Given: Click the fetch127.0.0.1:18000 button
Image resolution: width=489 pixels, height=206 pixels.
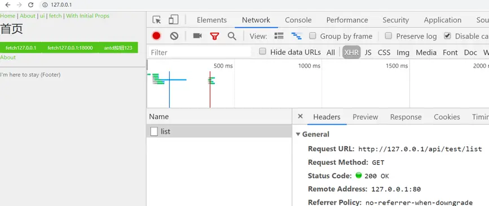Looking at the screenshot, I should point(70,48).
